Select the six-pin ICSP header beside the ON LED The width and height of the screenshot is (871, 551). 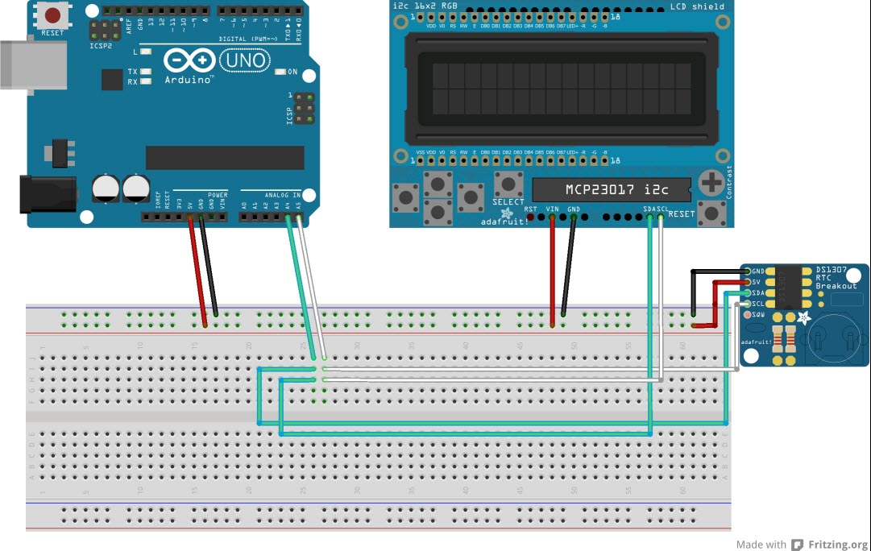point(304,108)
